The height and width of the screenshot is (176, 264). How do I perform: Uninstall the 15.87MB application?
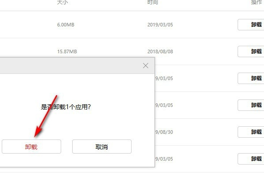click(251, 51)
